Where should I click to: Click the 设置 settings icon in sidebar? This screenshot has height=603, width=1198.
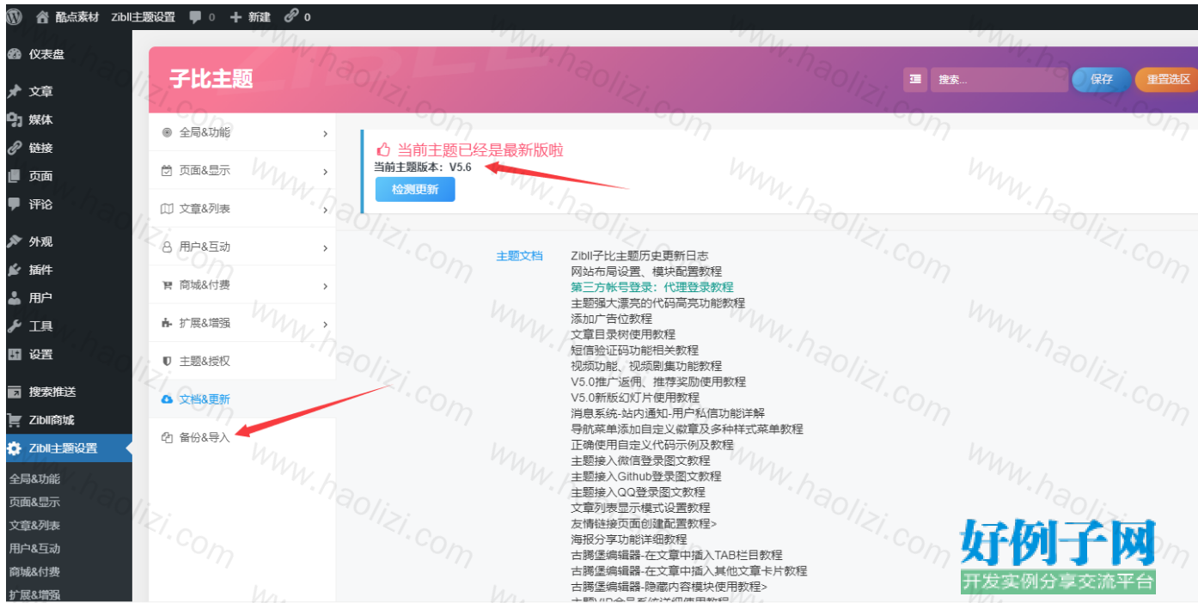(15, 354)
